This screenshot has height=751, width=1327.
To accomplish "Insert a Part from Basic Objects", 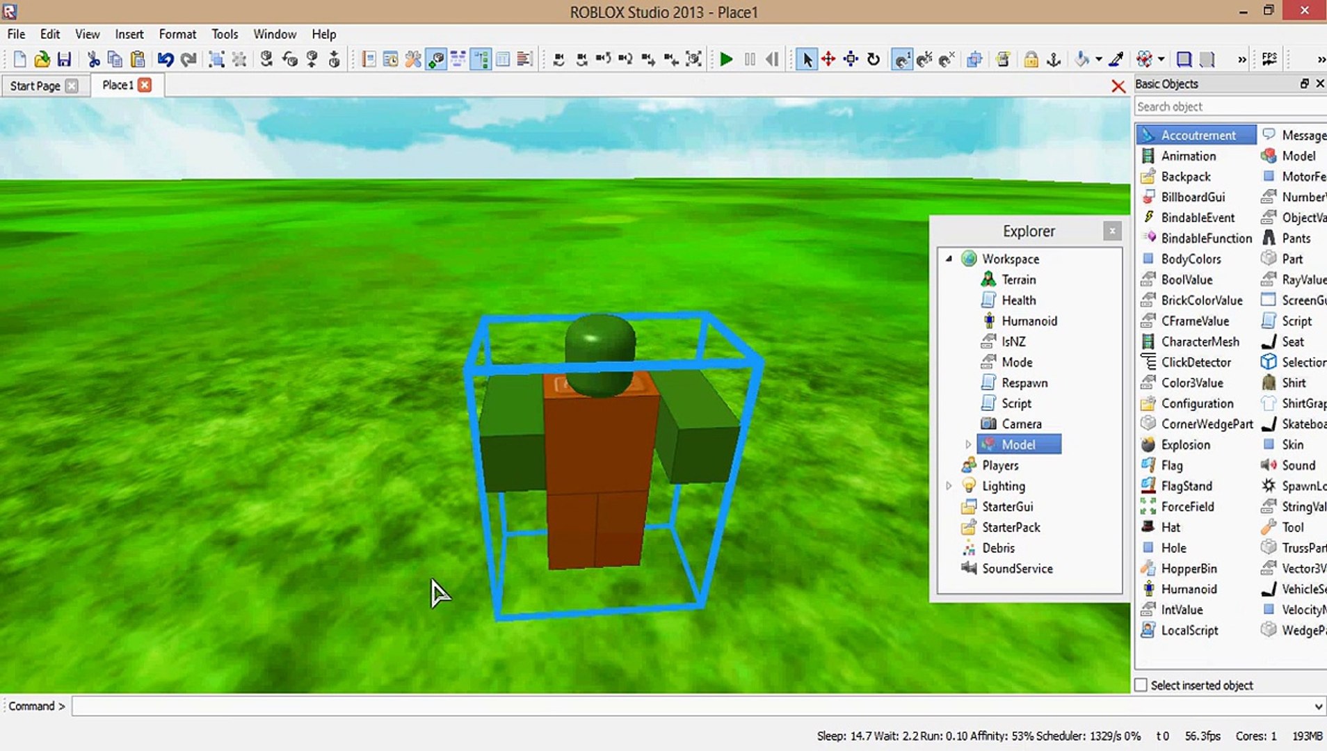I will pos(1292,259).
